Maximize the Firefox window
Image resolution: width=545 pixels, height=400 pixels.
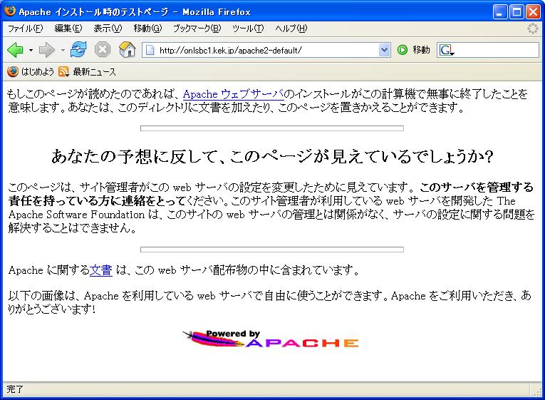click(517, 12)
